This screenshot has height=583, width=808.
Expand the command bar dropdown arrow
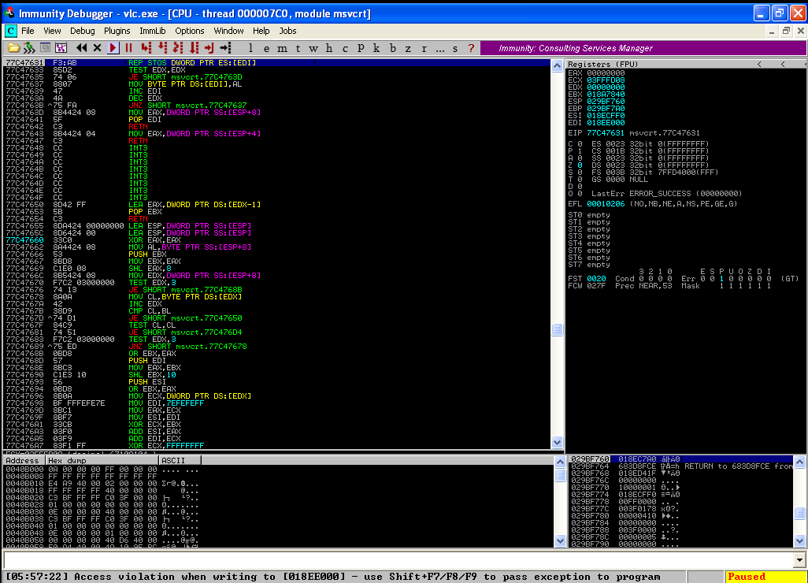coord(800,559)
